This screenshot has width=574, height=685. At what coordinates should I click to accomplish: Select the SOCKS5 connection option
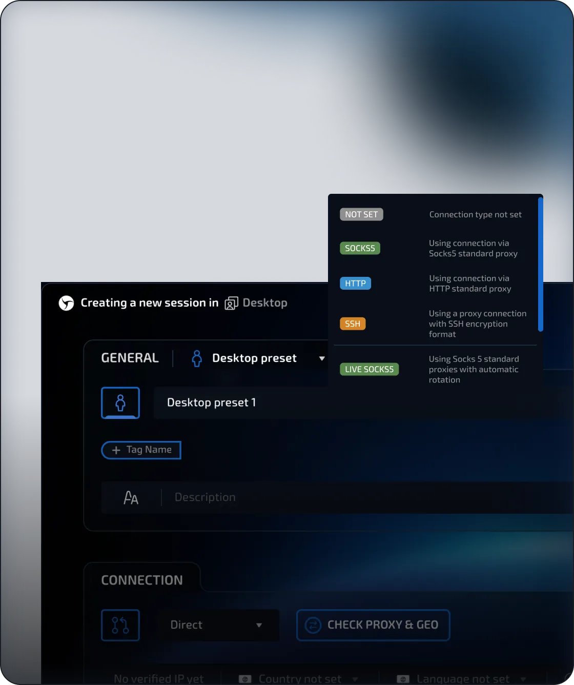360,248
